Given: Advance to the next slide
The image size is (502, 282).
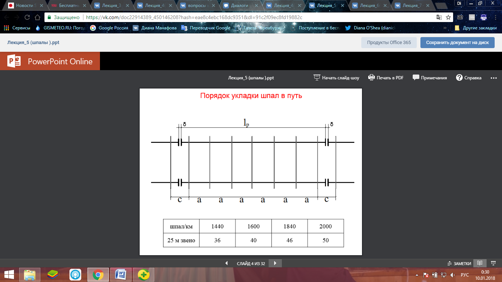Looking at the screenshot, I should (275, 263).
